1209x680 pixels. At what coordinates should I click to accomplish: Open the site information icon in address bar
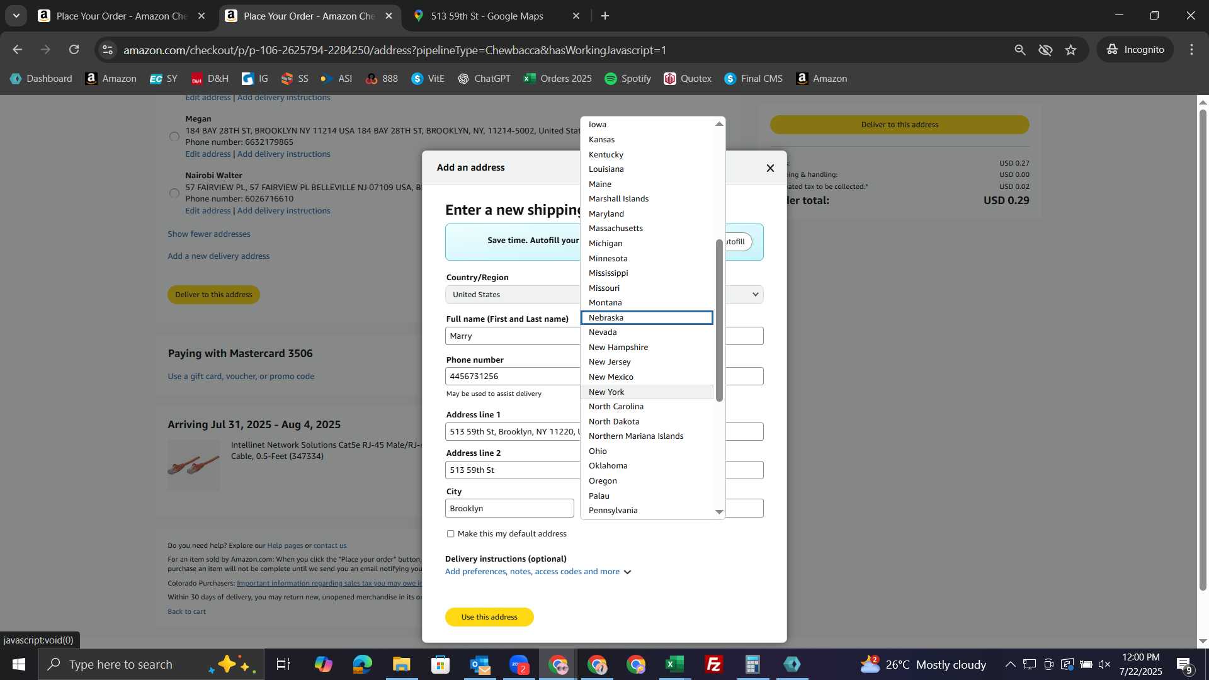[x=108, y=50]
